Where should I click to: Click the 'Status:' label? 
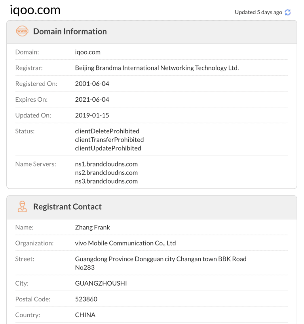(25, 131)
